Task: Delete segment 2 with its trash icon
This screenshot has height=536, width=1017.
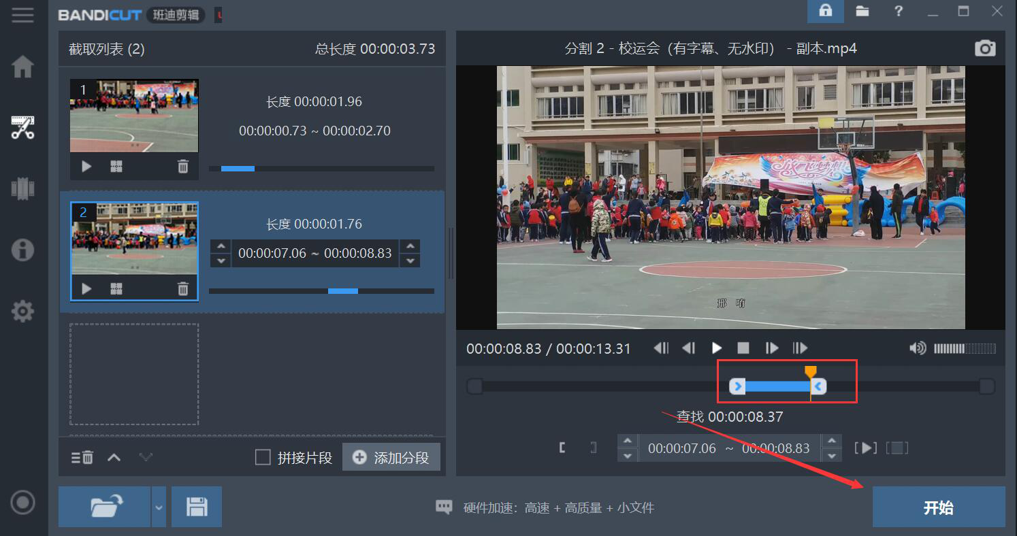Action: pos(182,289)
